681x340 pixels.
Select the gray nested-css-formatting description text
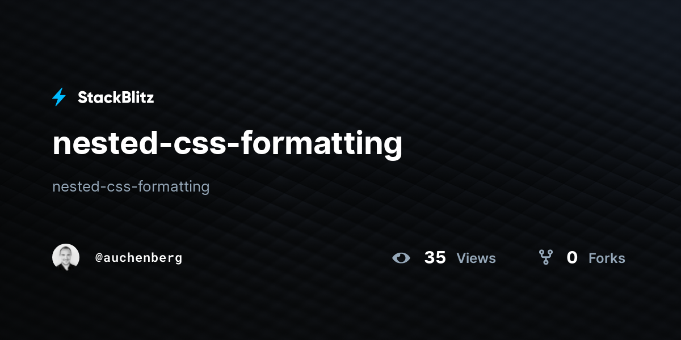[x=131, y=186]
